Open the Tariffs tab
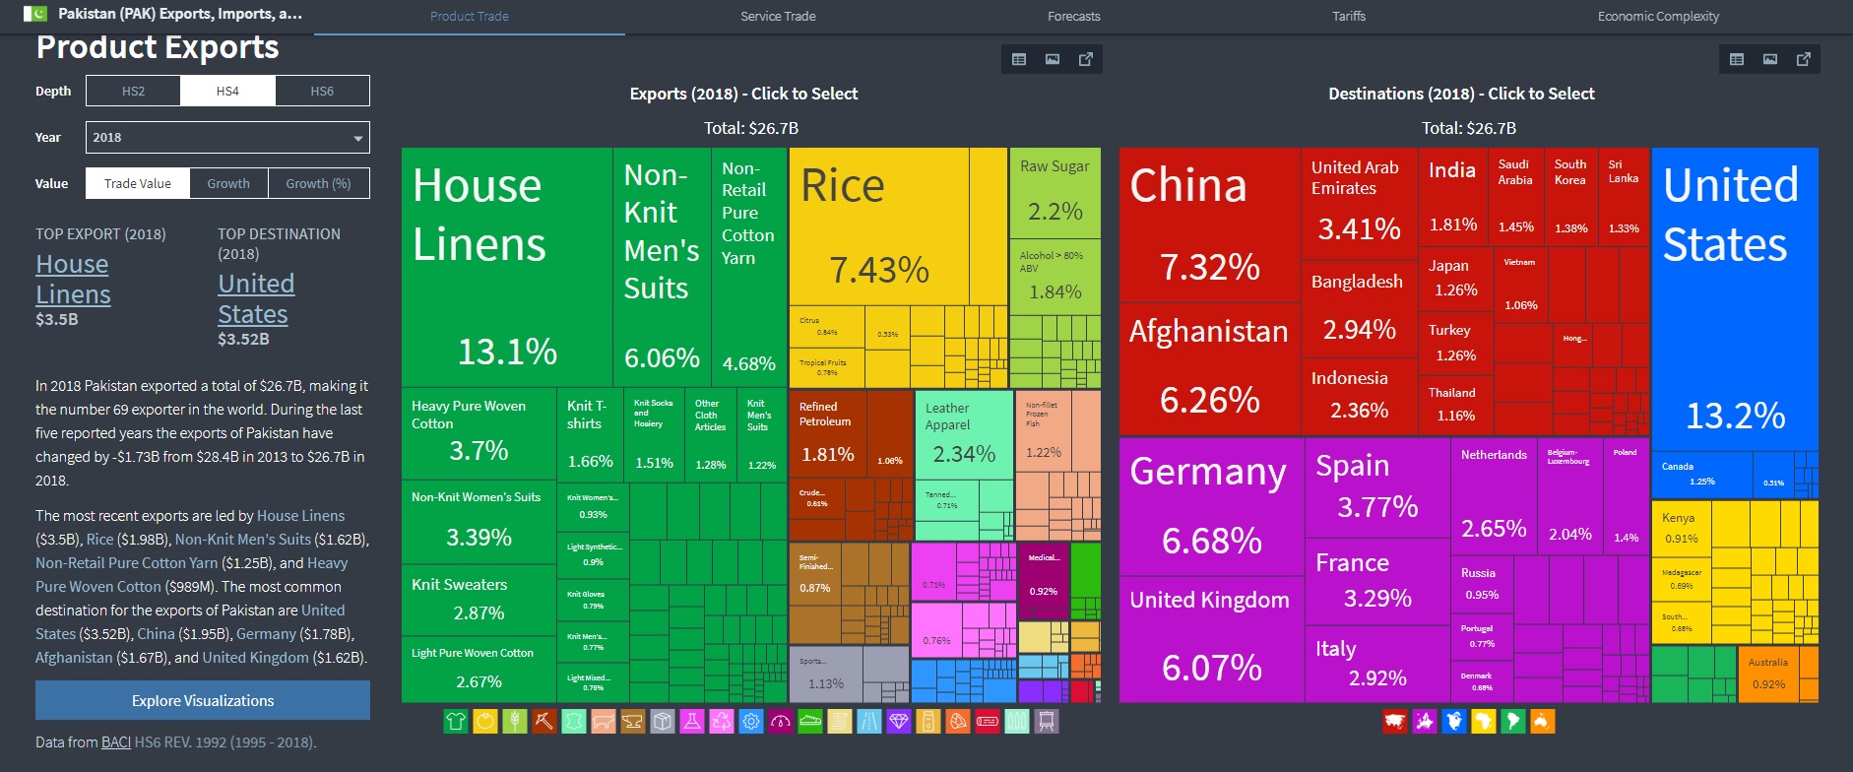 [x=1349, y=16]
